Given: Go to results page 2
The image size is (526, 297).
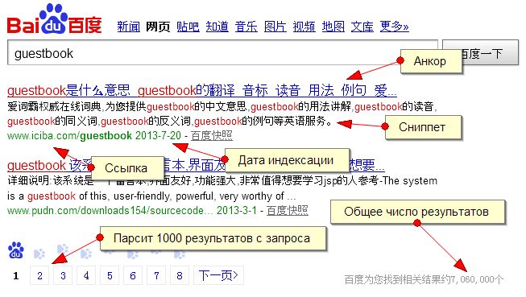Looking at the screenshot, I should click(x=39, y=275).
